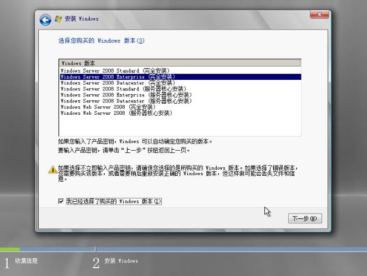Select Windows Server 2008 Standard (完全安装)
Viewport: 367px width, 276px height.
[x=115, y=71]
